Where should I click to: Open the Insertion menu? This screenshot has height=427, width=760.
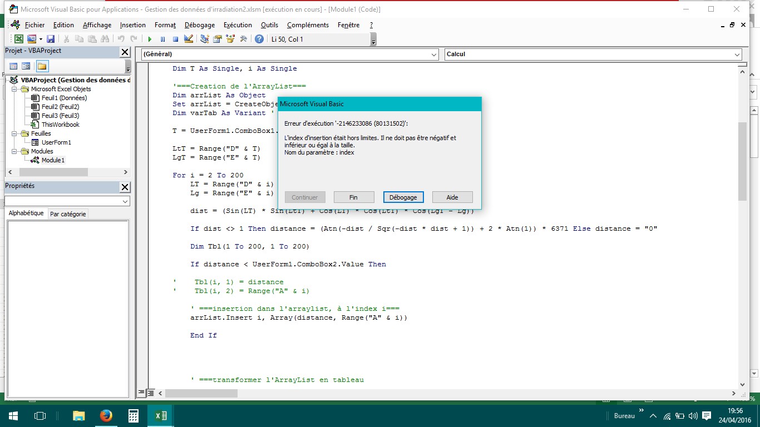click(x=133, y=25)
